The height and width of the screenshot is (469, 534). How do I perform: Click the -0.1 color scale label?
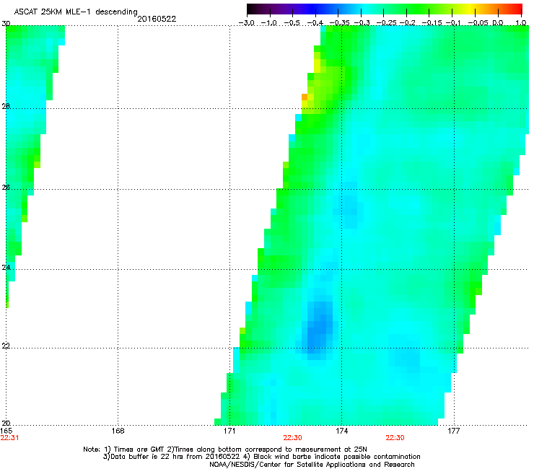pyautogui.click(x=453, y=23)
